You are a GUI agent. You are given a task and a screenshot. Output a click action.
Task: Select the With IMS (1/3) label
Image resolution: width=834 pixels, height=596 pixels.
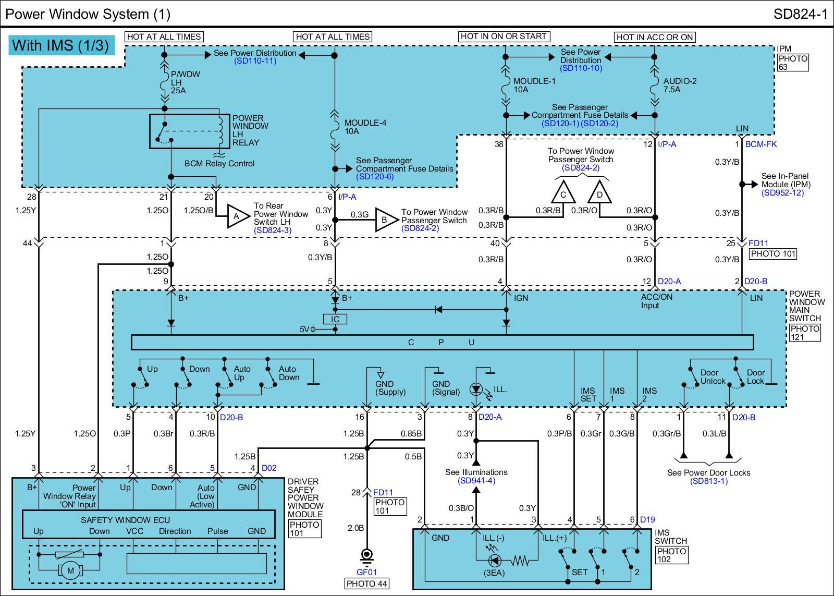point(60,45)
